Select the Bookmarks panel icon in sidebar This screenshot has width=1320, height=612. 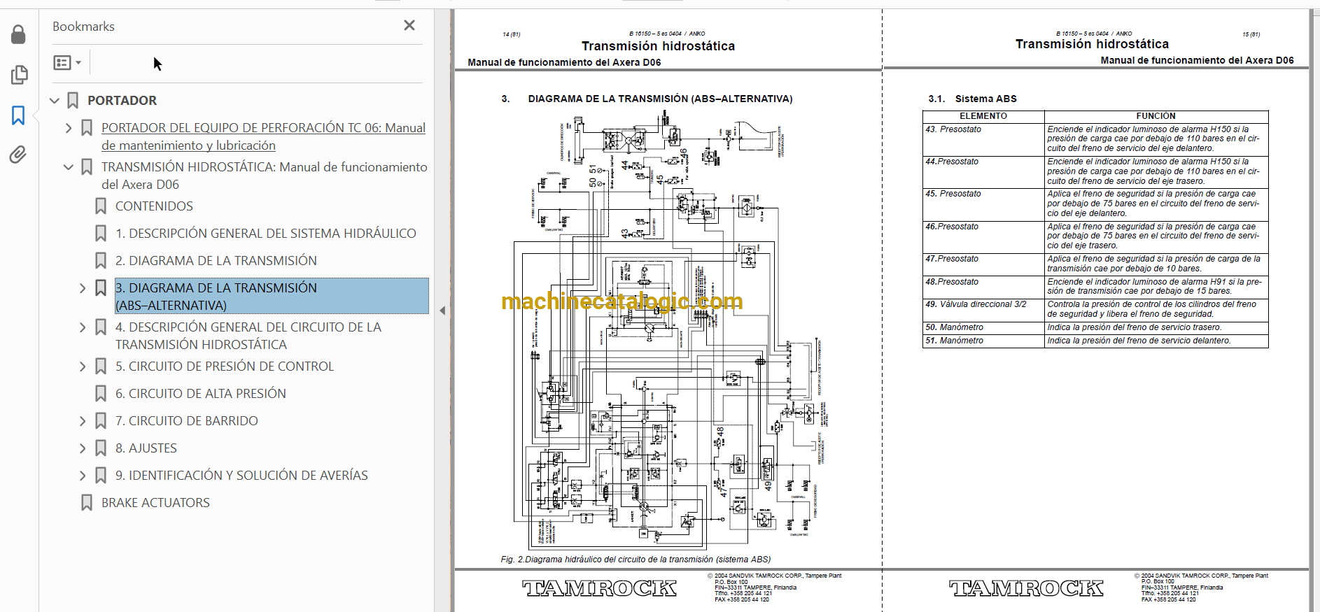coord(19,115)
